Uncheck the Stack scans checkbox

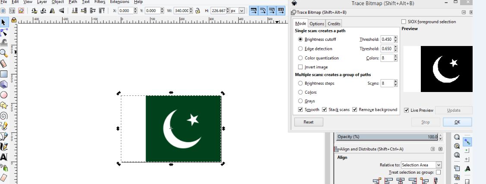(324, 109)
